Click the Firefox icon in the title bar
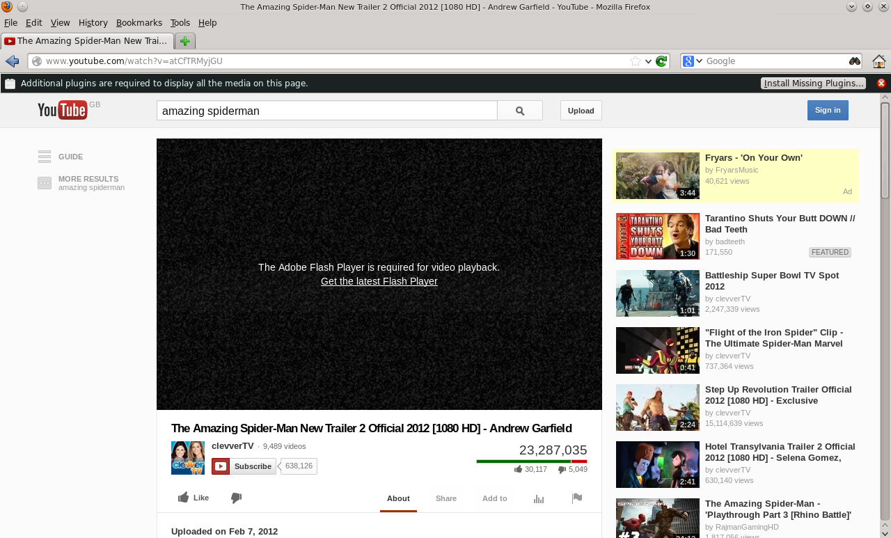891x538 pixels. [x=7, y=7]
